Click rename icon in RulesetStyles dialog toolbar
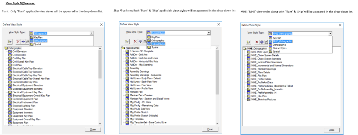Viewport: 358px width, 135px height. (x=141, y=41)
